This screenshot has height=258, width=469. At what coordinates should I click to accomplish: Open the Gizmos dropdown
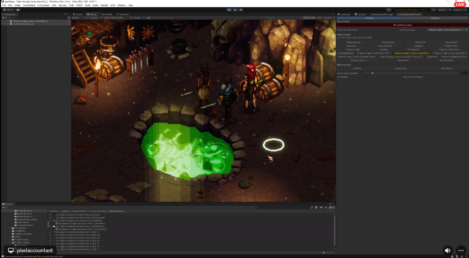(x=329, y=17)
